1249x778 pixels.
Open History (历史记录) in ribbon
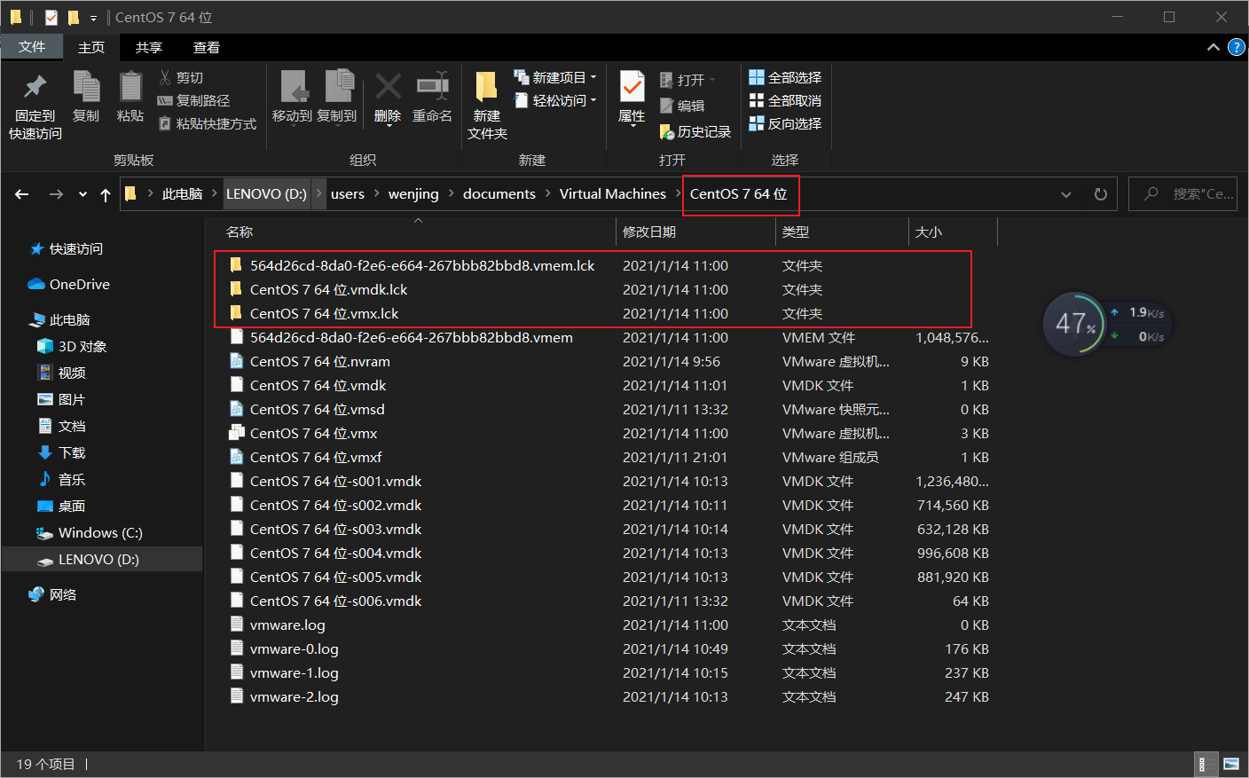coord(695,131)
